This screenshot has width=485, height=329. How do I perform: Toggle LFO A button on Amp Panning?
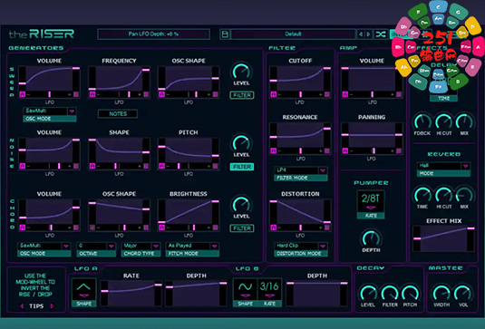[345, 150]
